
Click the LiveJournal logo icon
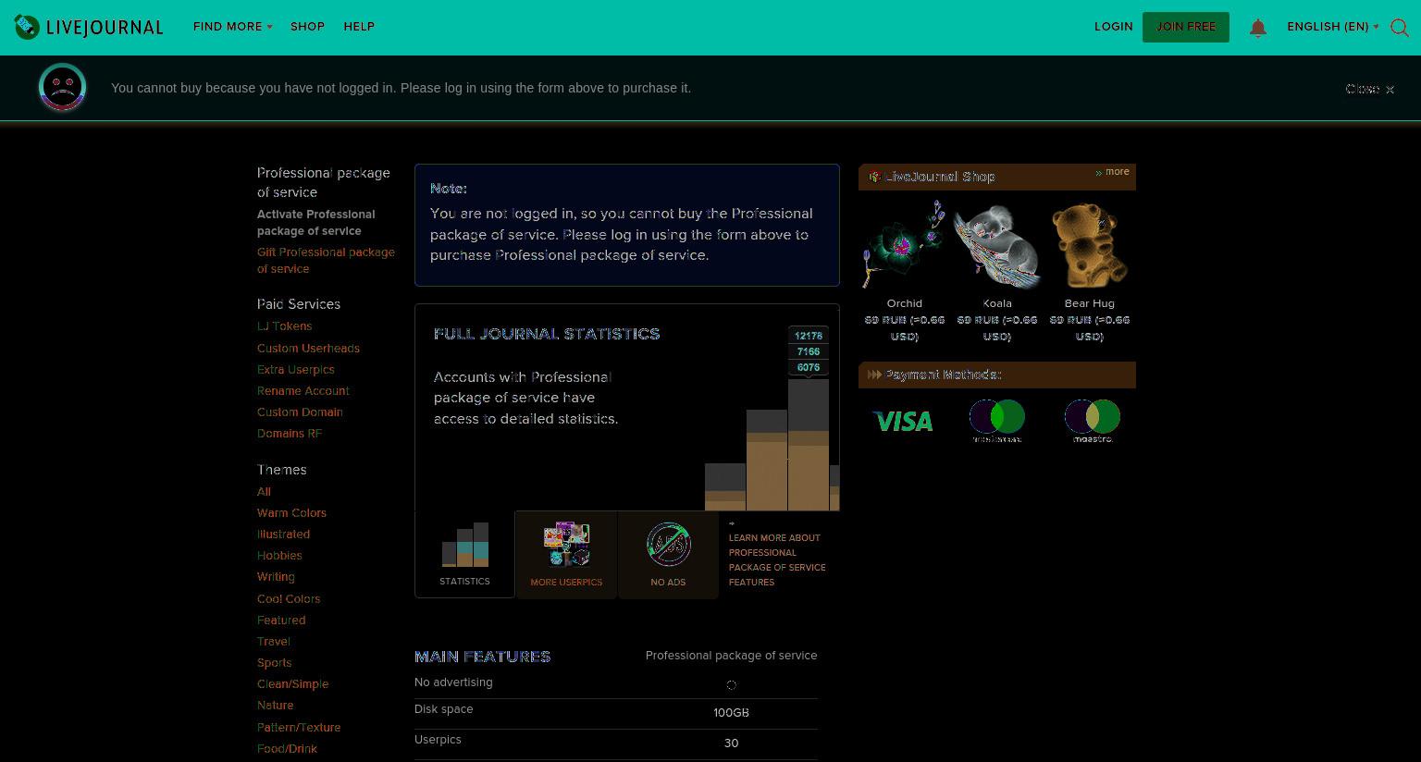(x=27, y=27)
